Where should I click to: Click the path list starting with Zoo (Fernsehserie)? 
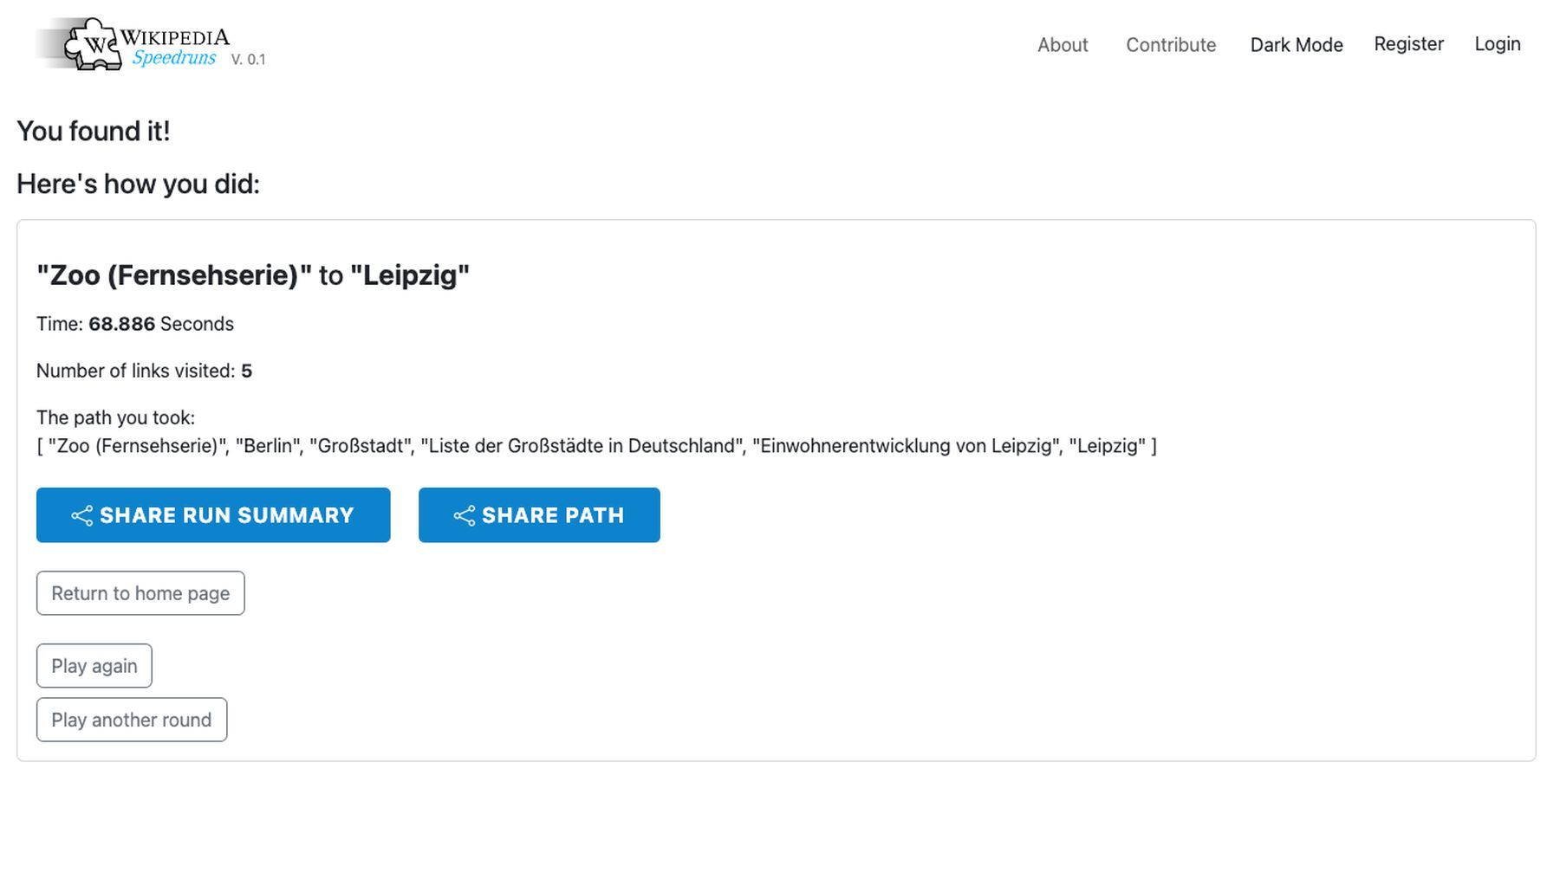596,446
